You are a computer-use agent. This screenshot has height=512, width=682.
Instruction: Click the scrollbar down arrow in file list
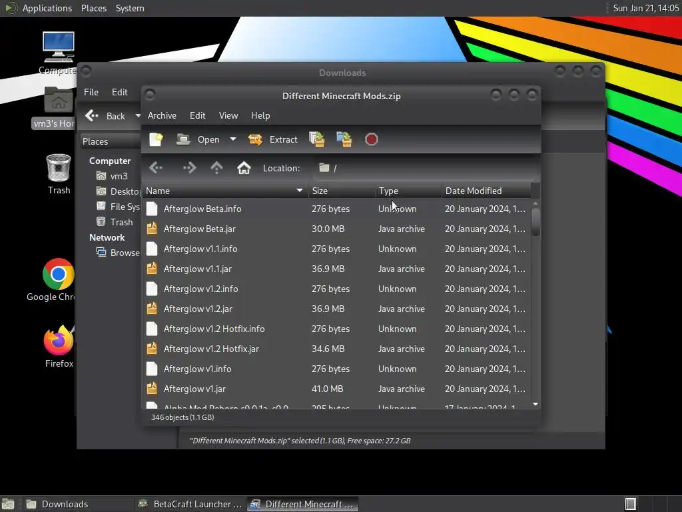pos(535,404)
